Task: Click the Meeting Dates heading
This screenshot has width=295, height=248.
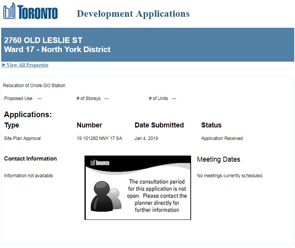Action: point(218,159)
